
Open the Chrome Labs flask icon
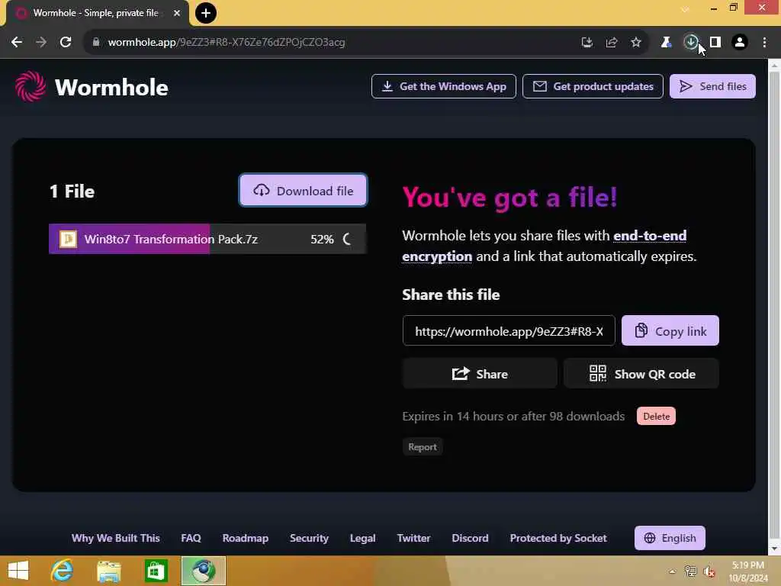[666, 43]
